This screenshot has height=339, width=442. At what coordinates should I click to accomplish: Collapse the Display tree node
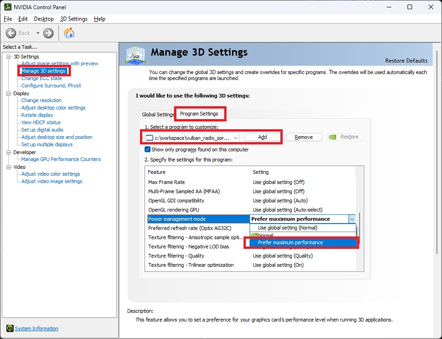9,93
